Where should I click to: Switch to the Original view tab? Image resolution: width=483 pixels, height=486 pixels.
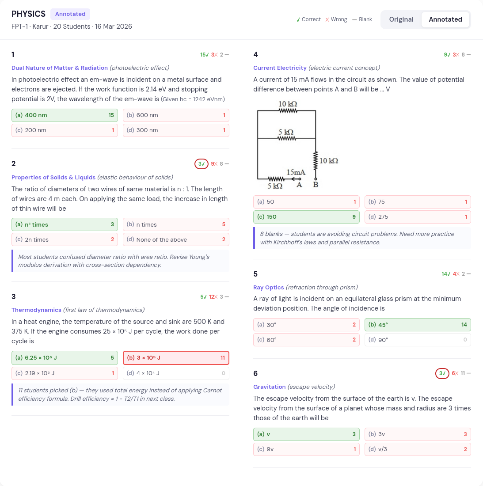click(x=401, y=19)
